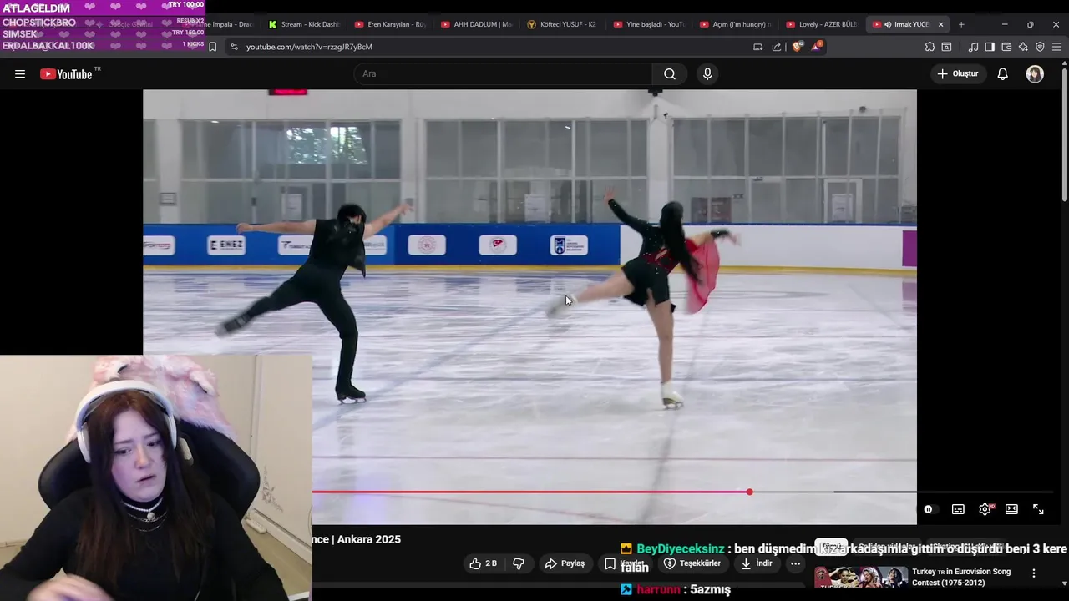Toggle the browser sidebar panel
Viewport: 1069px width, 601px height.
pos(990,47)
